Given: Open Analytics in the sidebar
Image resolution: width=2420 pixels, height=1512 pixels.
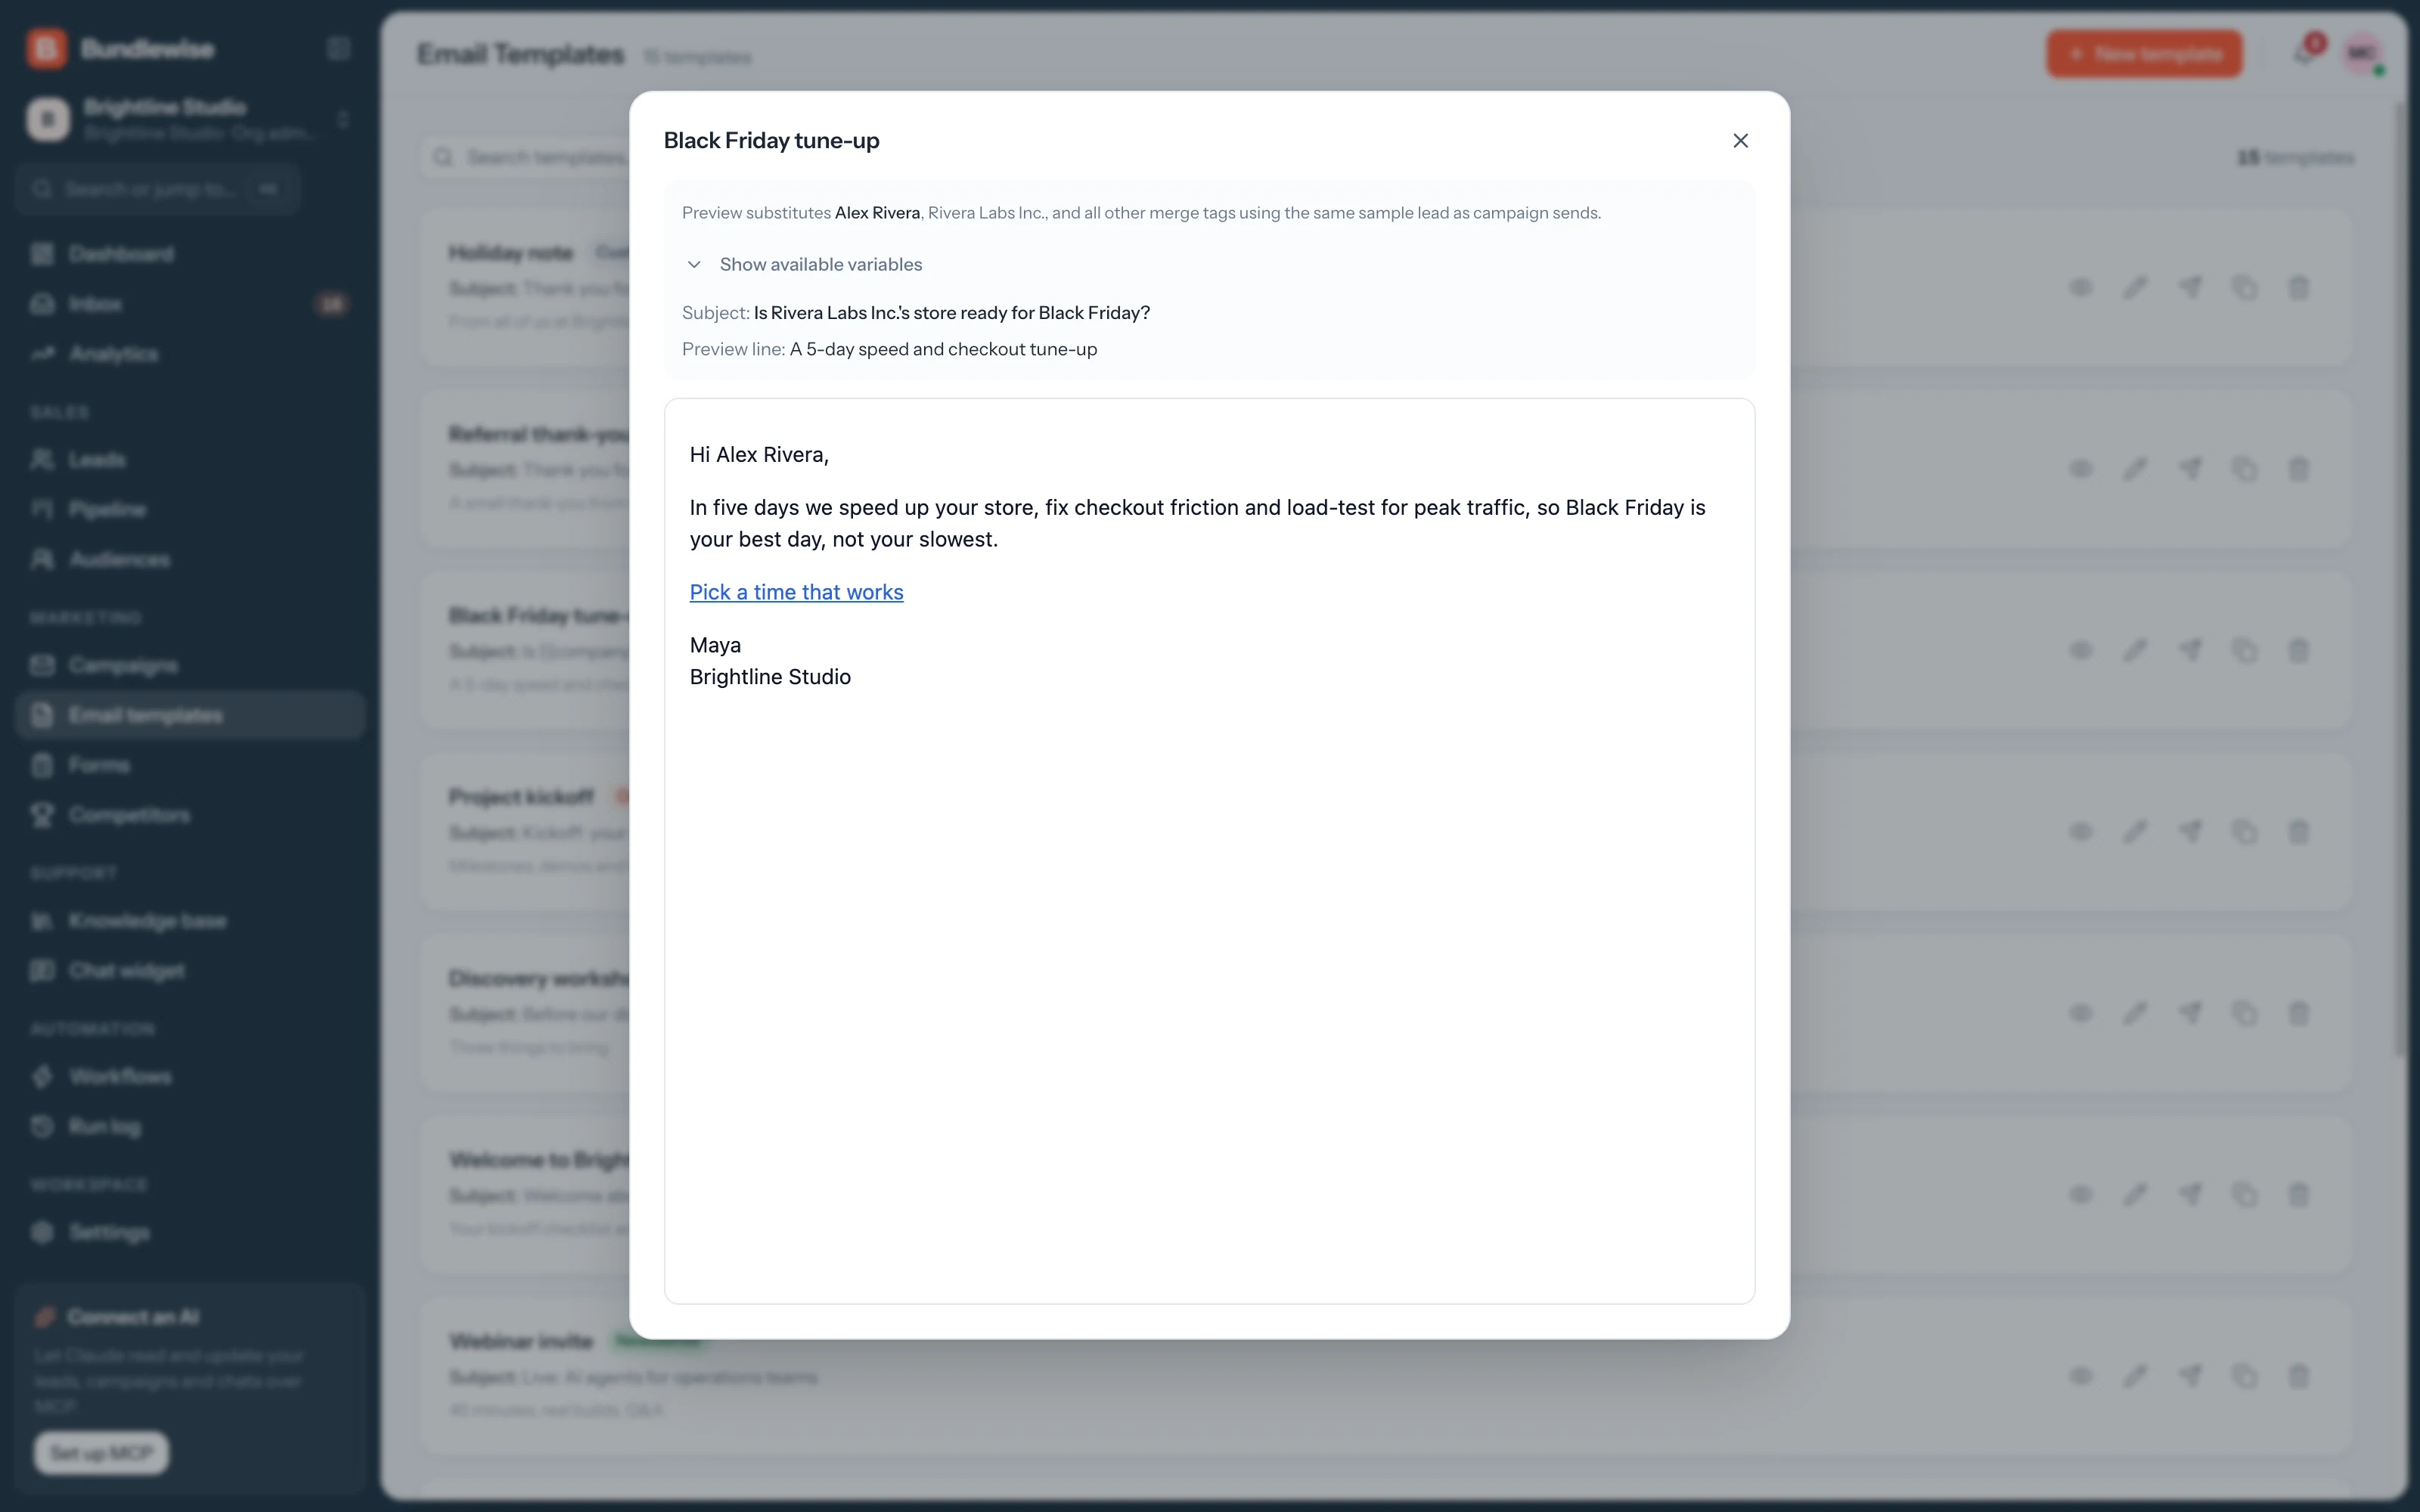Looking at the screenshot, I should pyautogui.click(x=190, y=354).
